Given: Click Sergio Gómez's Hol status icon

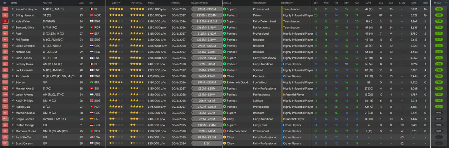Looking at the screenshot, I should point(5,119).
